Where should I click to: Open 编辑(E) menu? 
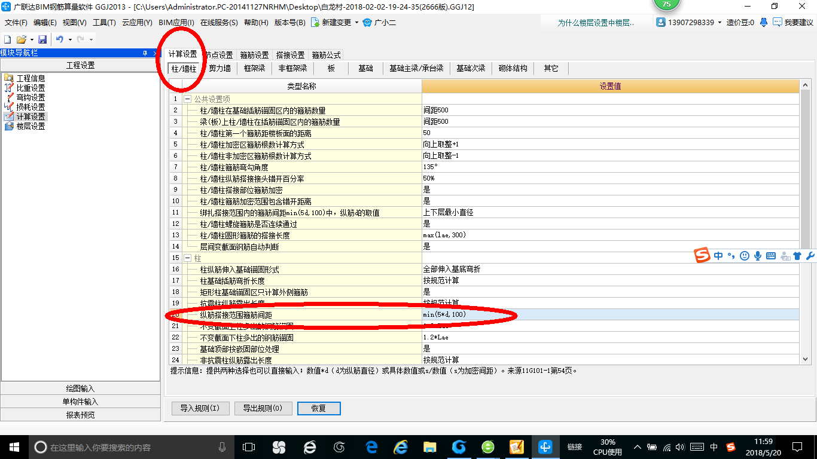45,23
